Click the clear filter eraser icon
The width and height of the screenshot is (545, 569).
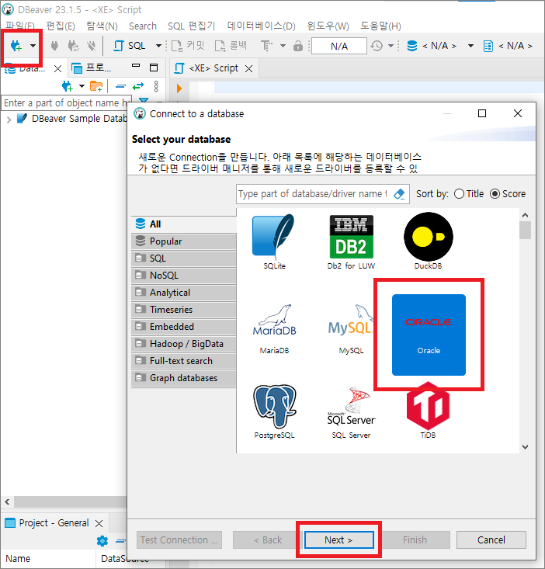(x=399, y=194)
